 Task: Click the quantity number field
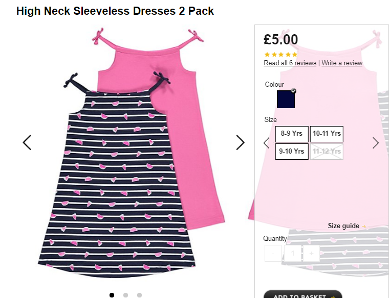click(x=293, y=254)
